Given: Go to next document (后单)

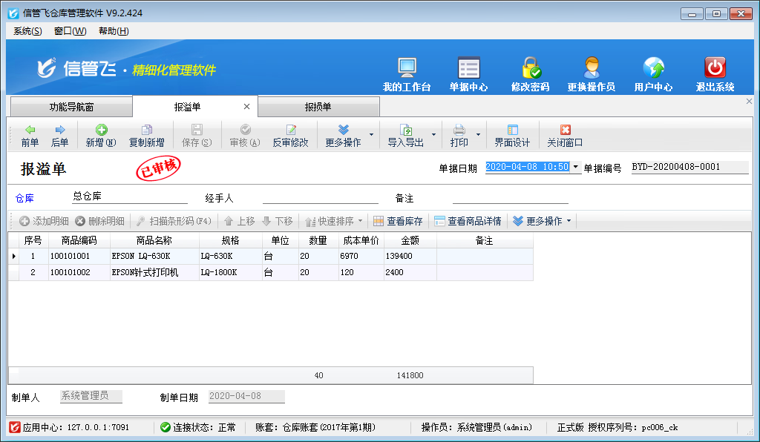Looking at the screenshot, I should (60, 136).
